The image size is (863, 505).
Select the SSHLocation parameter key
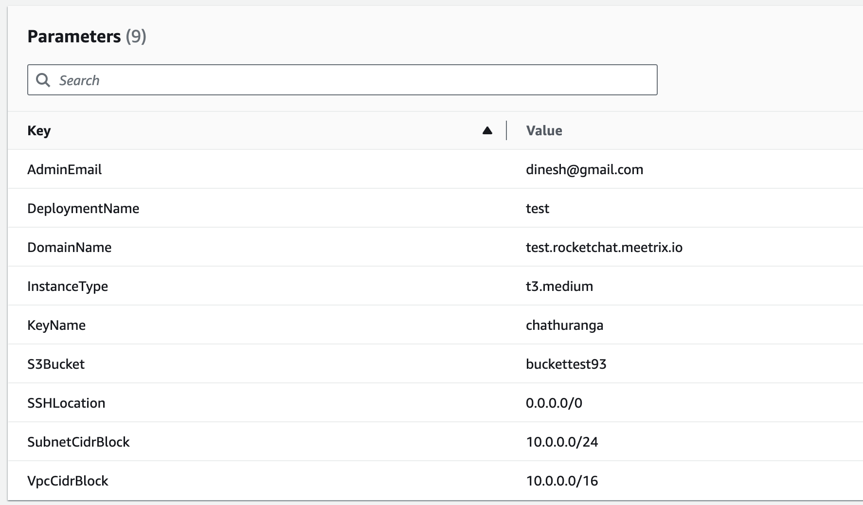(x=66, y=403)
